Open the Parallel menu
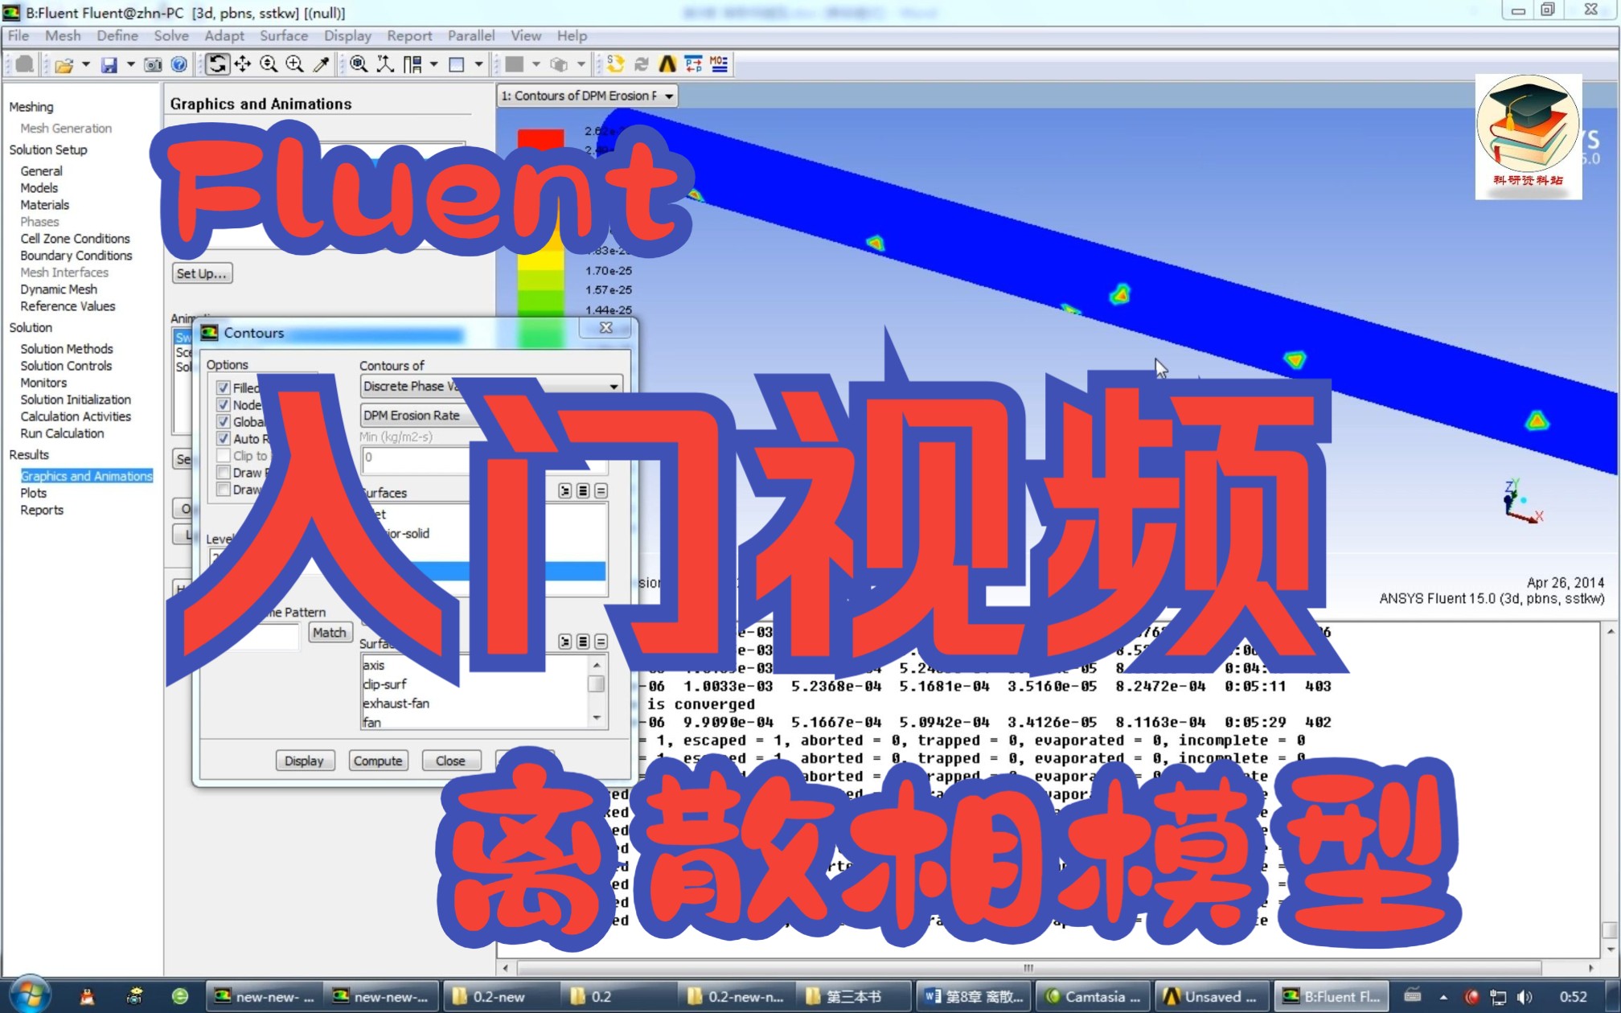This screenshot has height=1013, width=1621. pyautogui.click(x=471, y=35)
